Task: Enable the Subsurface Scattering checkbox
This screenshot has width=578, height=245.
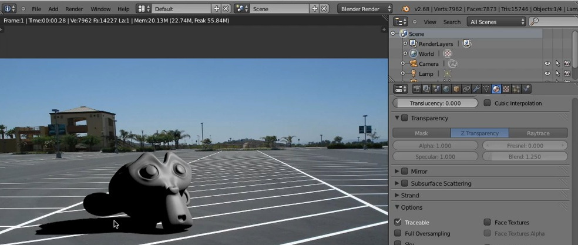Action: [x=405, y=183]
